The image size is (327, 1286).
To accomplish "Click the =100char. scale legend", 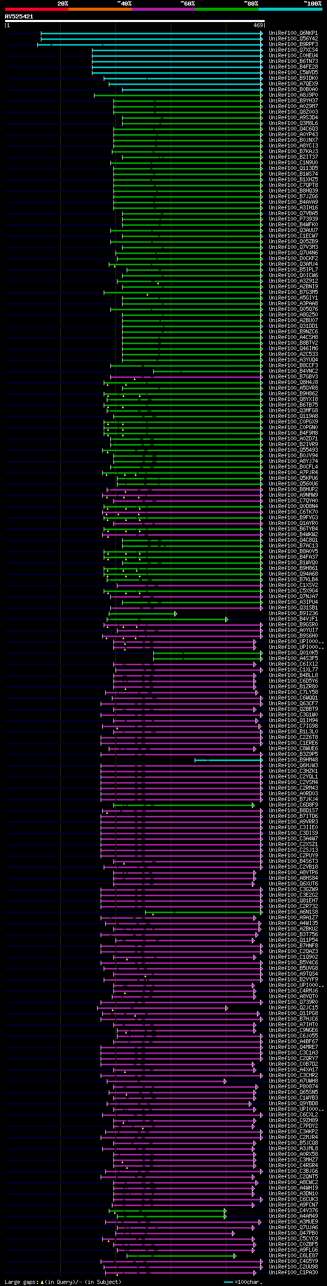I will point(243,1282).
